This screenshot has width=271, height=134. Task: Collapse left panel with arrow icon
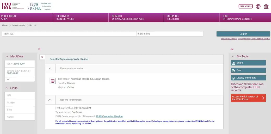click(x=40, y=49)
